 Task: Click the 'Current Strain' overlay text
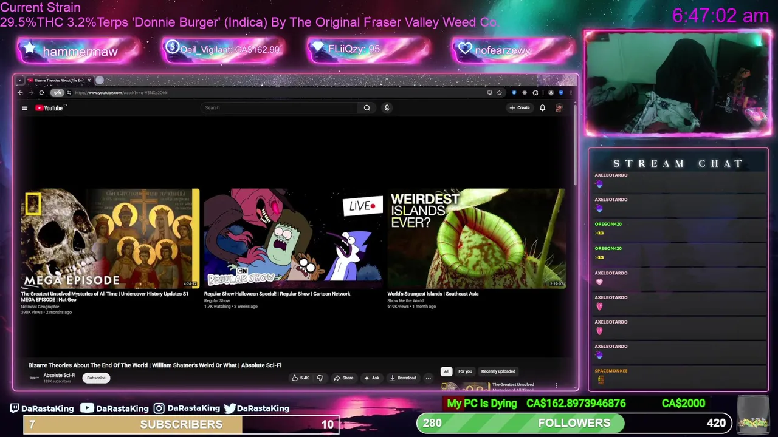point(40,8)
